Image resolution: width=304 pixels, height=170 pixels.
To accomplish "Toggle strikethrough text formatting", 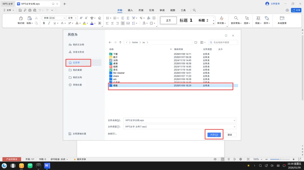I will pyautogui.click(x=62, y=23).
